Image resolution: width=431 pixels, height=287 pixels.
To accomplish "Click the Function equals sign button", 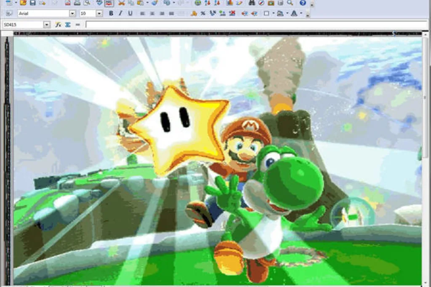I will click(x=77, y=25).
